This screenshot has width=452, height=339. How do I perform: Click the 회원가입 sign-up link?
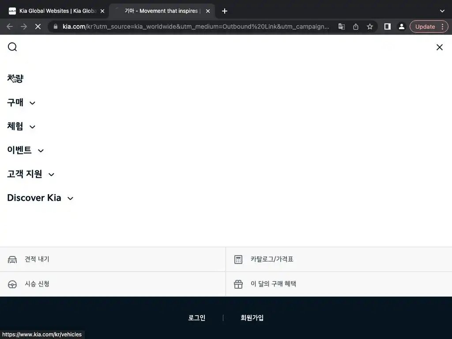252,318
